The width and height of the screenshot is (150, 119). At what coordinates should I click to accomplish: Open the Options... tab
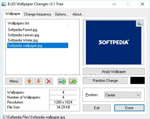coord(62,14)
